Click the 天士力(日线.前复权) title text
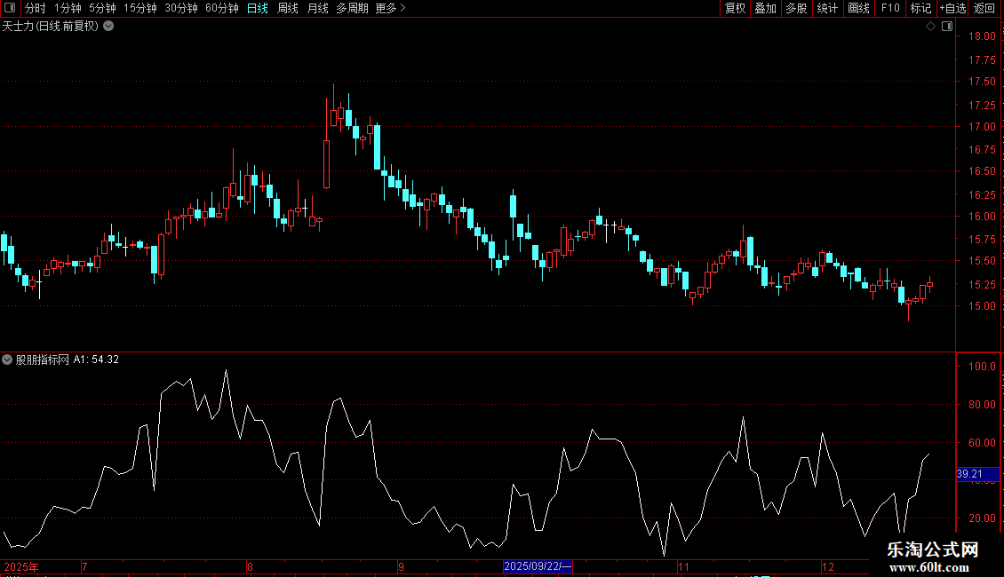Screen dimensions: 1004x577 coord(51,27)
